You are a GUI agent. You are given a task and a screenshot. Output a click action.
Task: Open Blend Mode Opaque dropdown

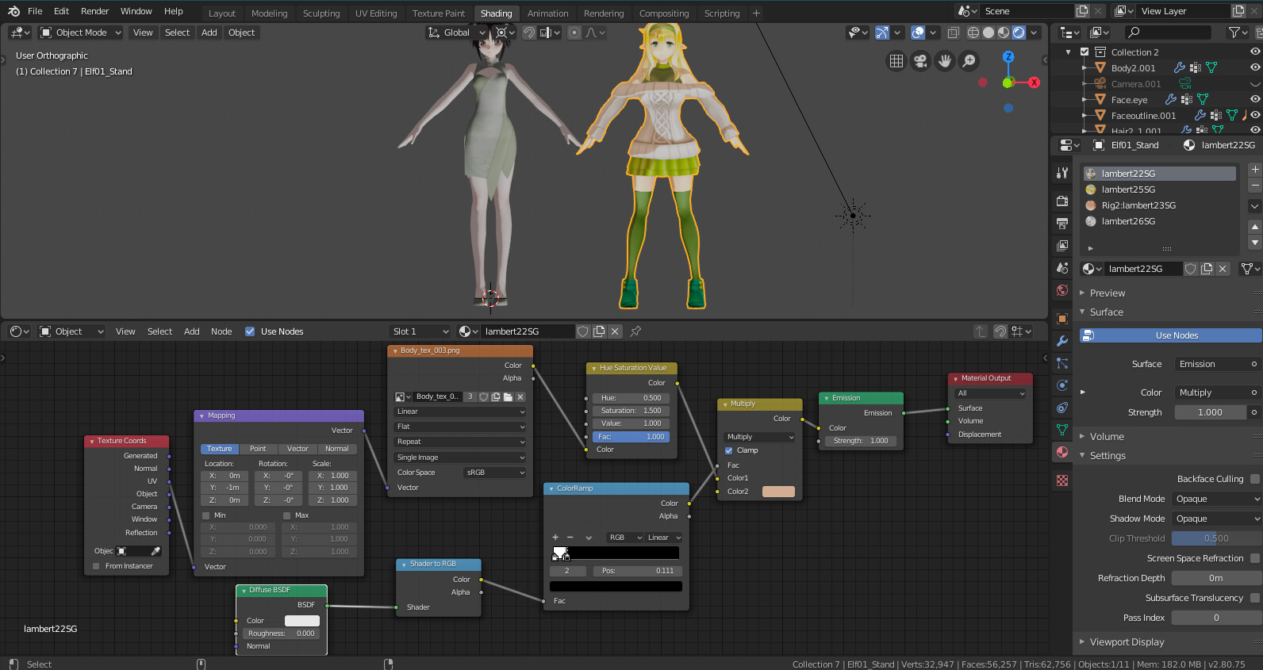pyautogui.click(x=1217, y=499)
